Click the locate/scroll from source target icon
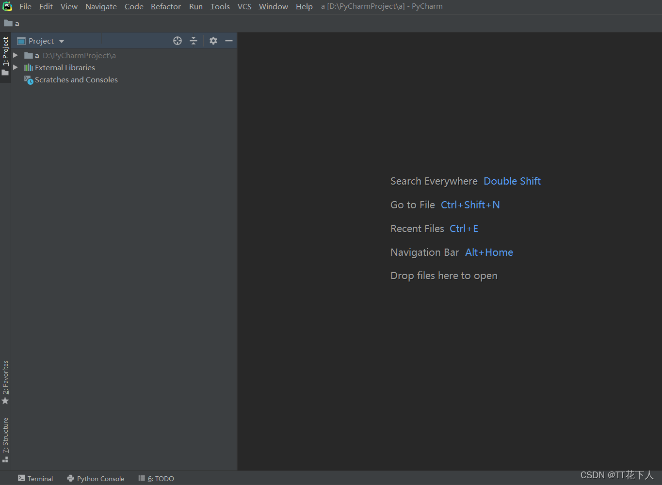662x485 pixels. coord(178,41)
